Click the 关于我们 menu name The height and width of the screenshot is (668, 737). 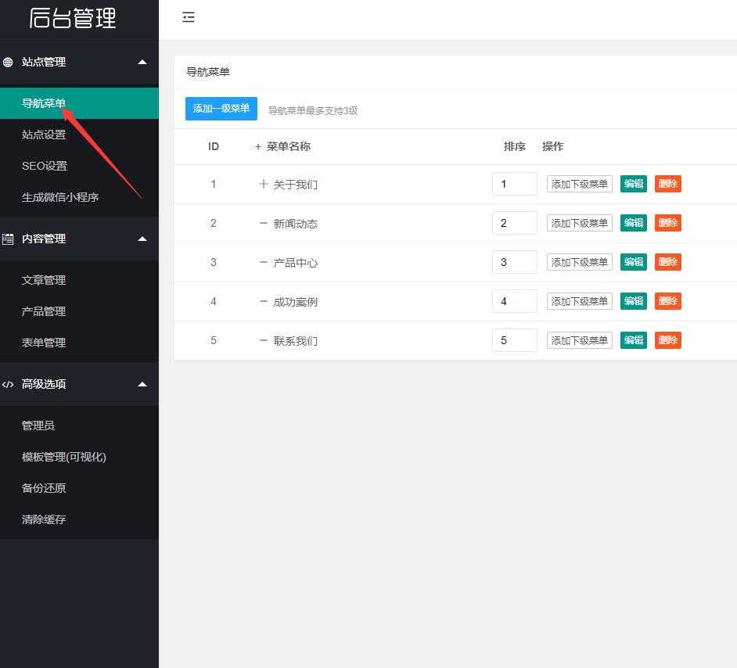coord(295,184)
